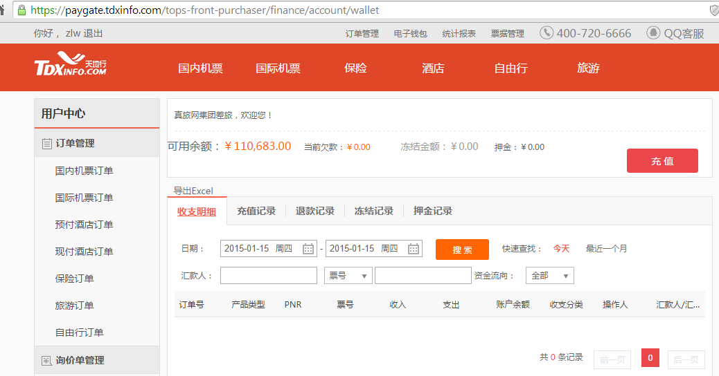Click the 操作人 column header
The image size is (719, 376).
point(615,305)
